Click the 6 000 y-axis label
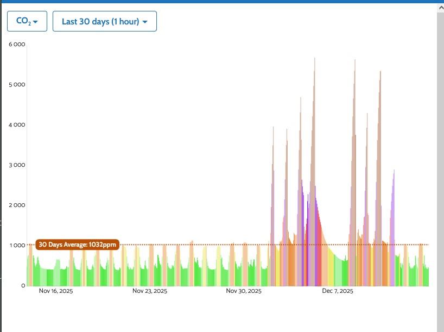The height and width of the screenshot is (332, 444). tap(17, 44)
